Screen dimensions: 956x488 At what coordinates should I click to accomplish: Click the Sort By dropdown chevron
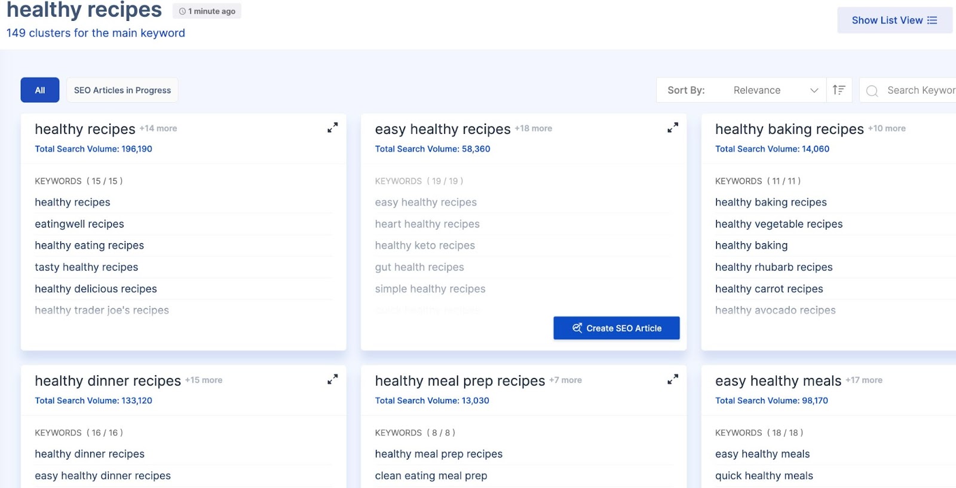click(x=814, y=90)
